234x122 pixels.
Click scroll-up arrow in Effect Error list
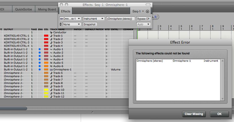click(222, 61)
